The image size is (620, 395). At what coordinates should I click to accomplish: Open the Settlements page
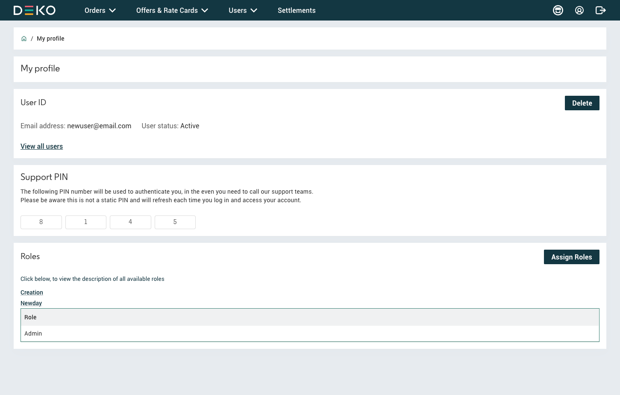click(x=297, y=10)
